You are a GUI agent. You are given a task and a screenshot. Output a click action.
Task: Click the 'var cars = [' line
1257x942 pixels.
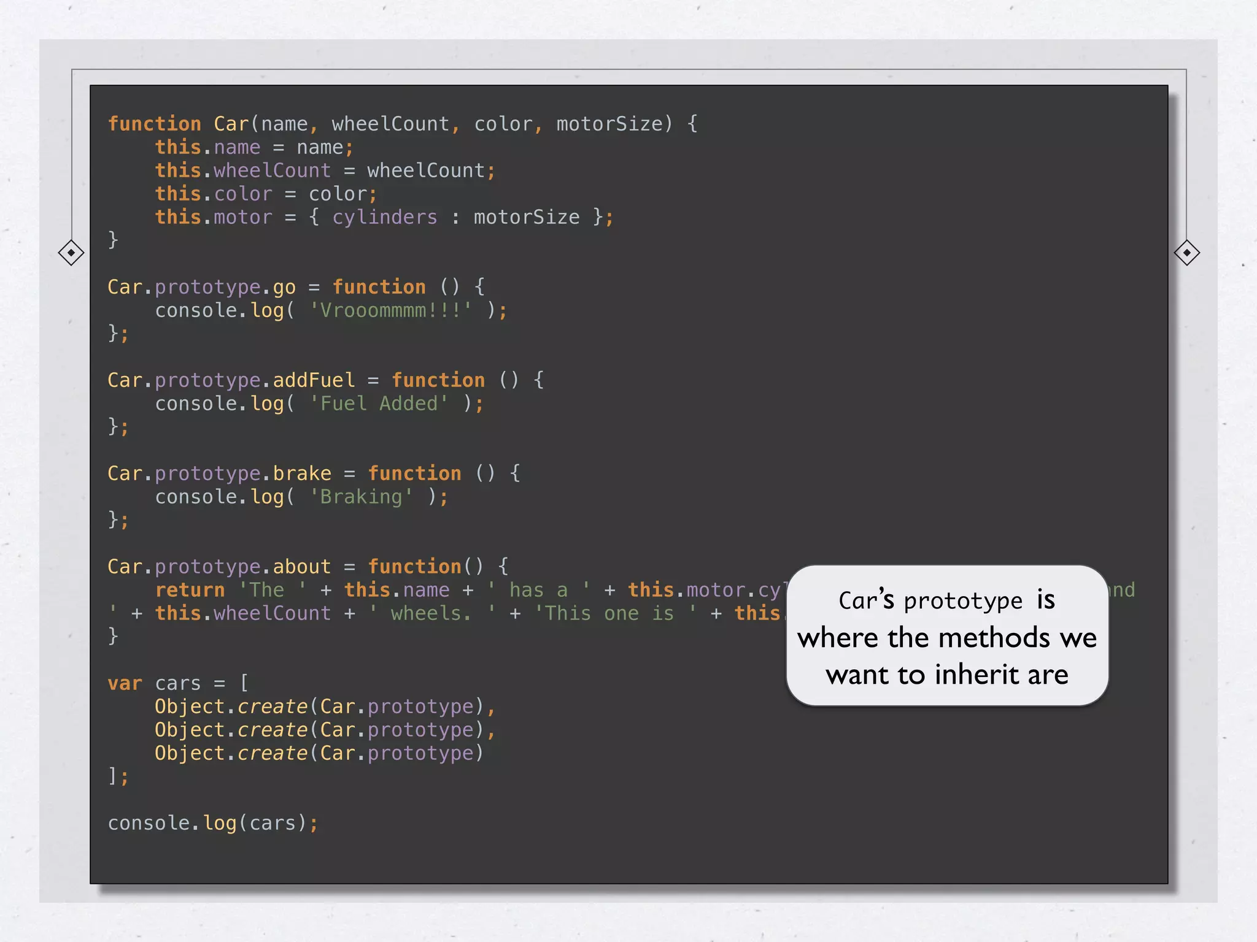tap(178, 683)
